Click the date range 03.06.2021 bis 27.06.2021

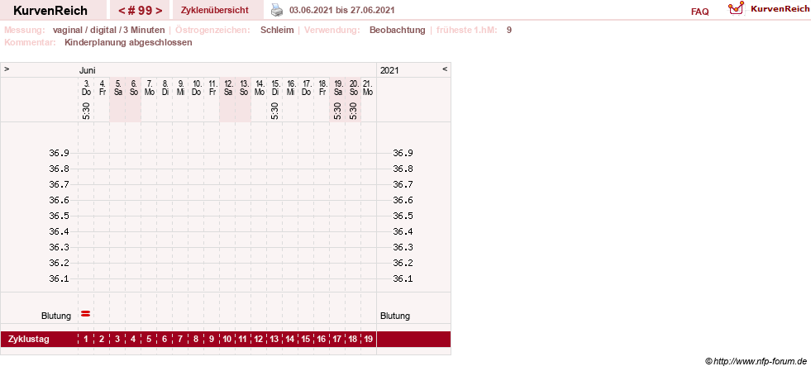[342, 11]
